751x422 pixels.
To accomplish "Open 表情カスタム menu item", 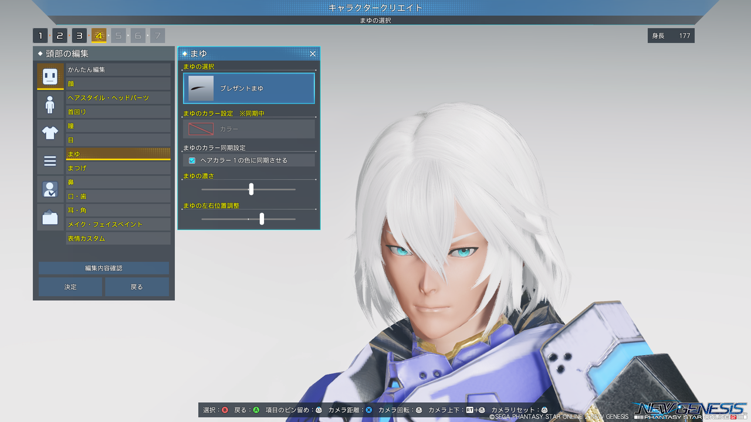I will point(118,239).
